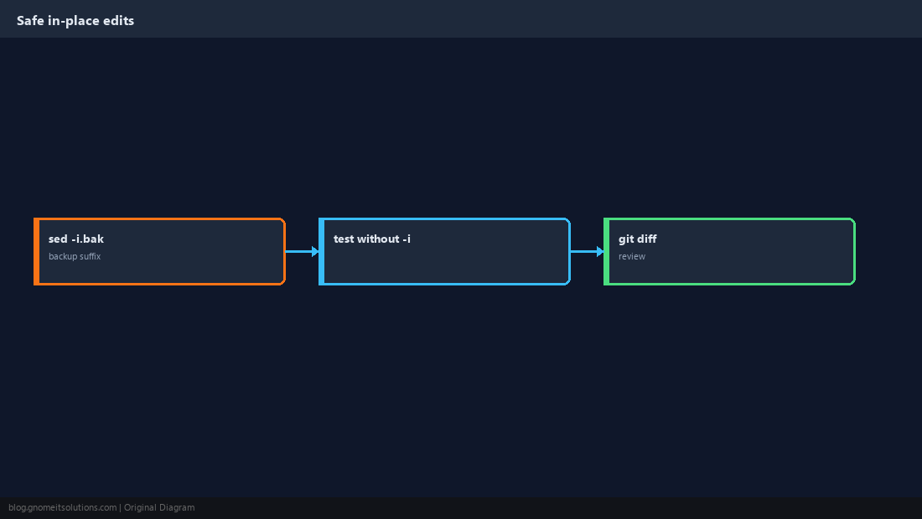This screenshot has width=922, height=519.
Task: Click the 'Safe in-place edits' heading
Action: [x=75, y=21]
